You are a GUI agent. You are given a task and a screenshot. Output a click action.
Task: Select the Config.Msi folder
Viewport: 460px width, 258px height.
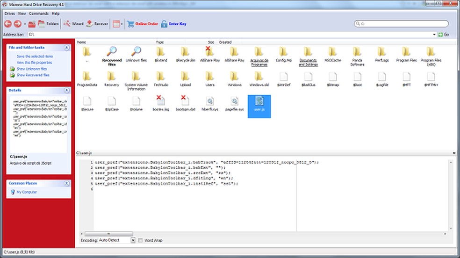pyautogui.click(x=283, y=54)
